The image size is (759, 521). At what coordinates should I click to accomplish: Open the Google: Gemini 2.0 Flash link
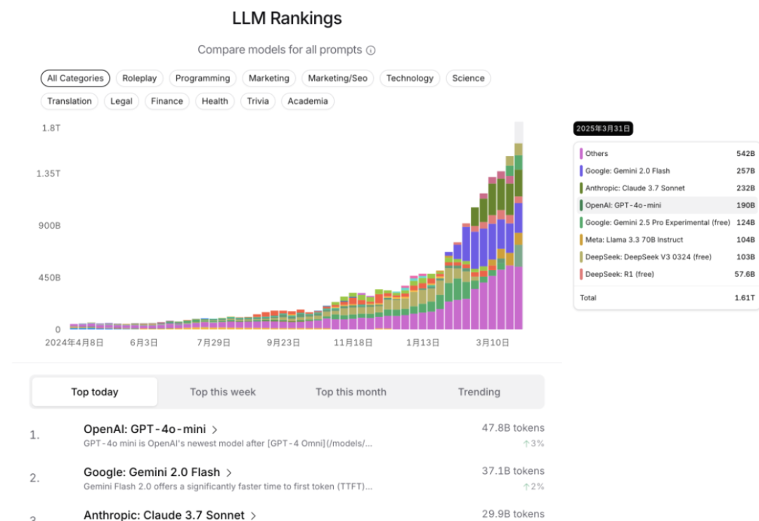(x=152, y=472)
